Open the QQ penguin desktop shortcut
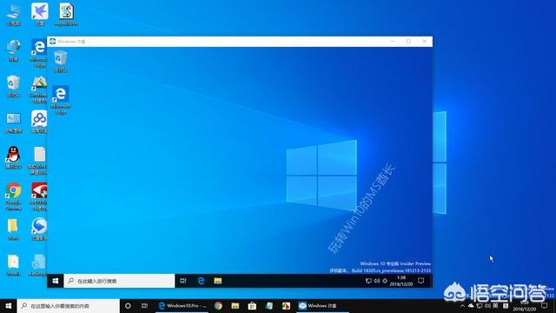Viewport: 556px width, 313px height. click(14, 157)
